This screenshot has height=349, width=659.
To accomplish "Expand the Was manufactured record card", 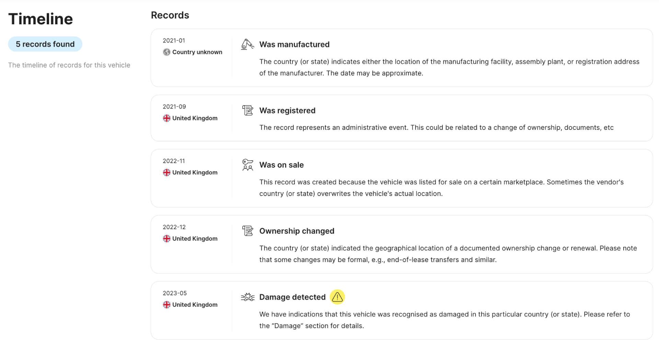I will tap(402, 58).
